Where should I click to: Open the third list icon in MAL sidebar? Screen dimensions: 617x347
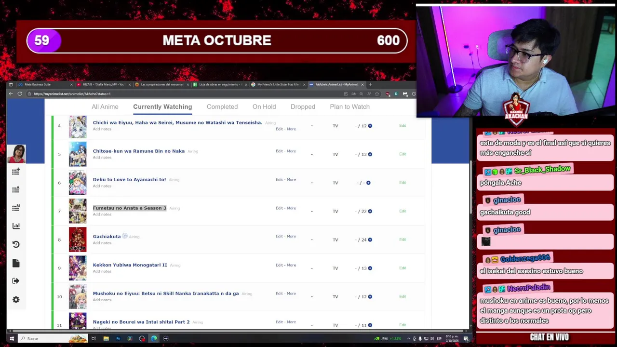[16, 208]
